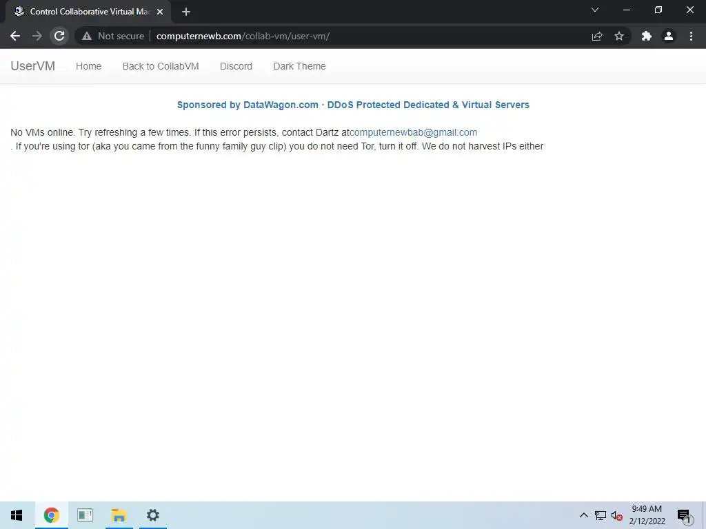Restore down the Chrome window

tap(658, 10)
